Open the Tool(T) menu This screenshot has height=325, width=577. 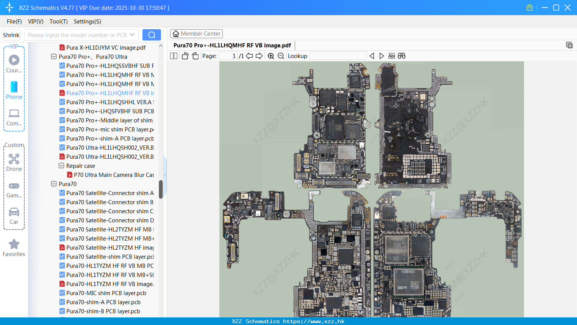click(59, 22)
